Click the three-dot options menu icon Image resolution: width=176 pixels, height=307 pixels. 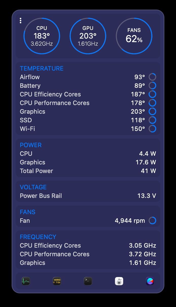tap(21, 21)
